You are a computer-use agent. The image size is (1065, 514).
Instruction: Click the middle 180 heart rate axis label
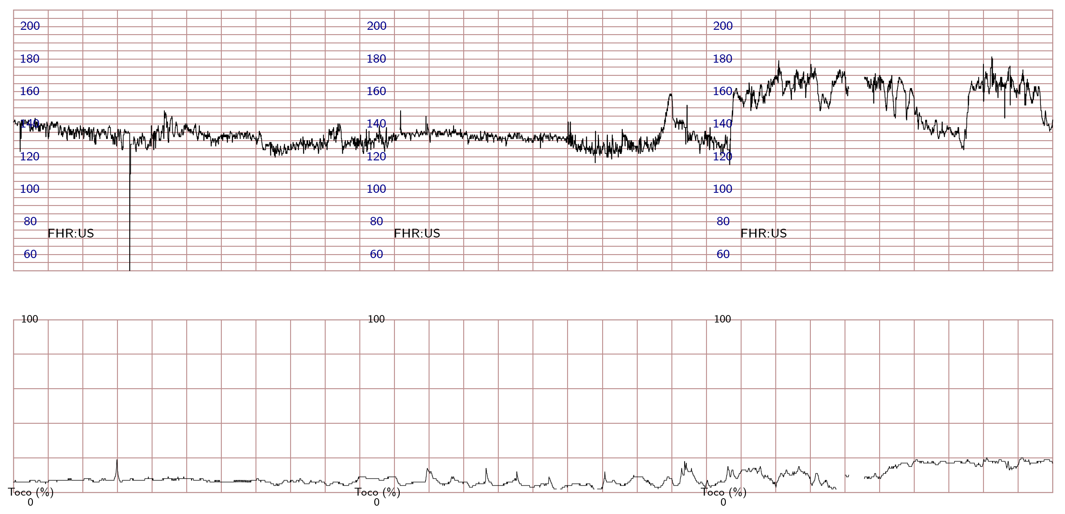pyautogui.click(x=376, y=59)
